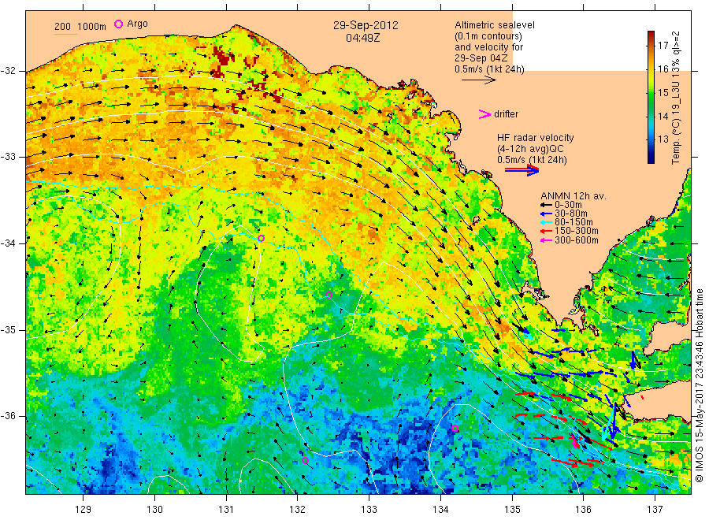Click the cyan 200m isobath legend line
The width and height of the screenshot is (709, 520).
(65, 34)
